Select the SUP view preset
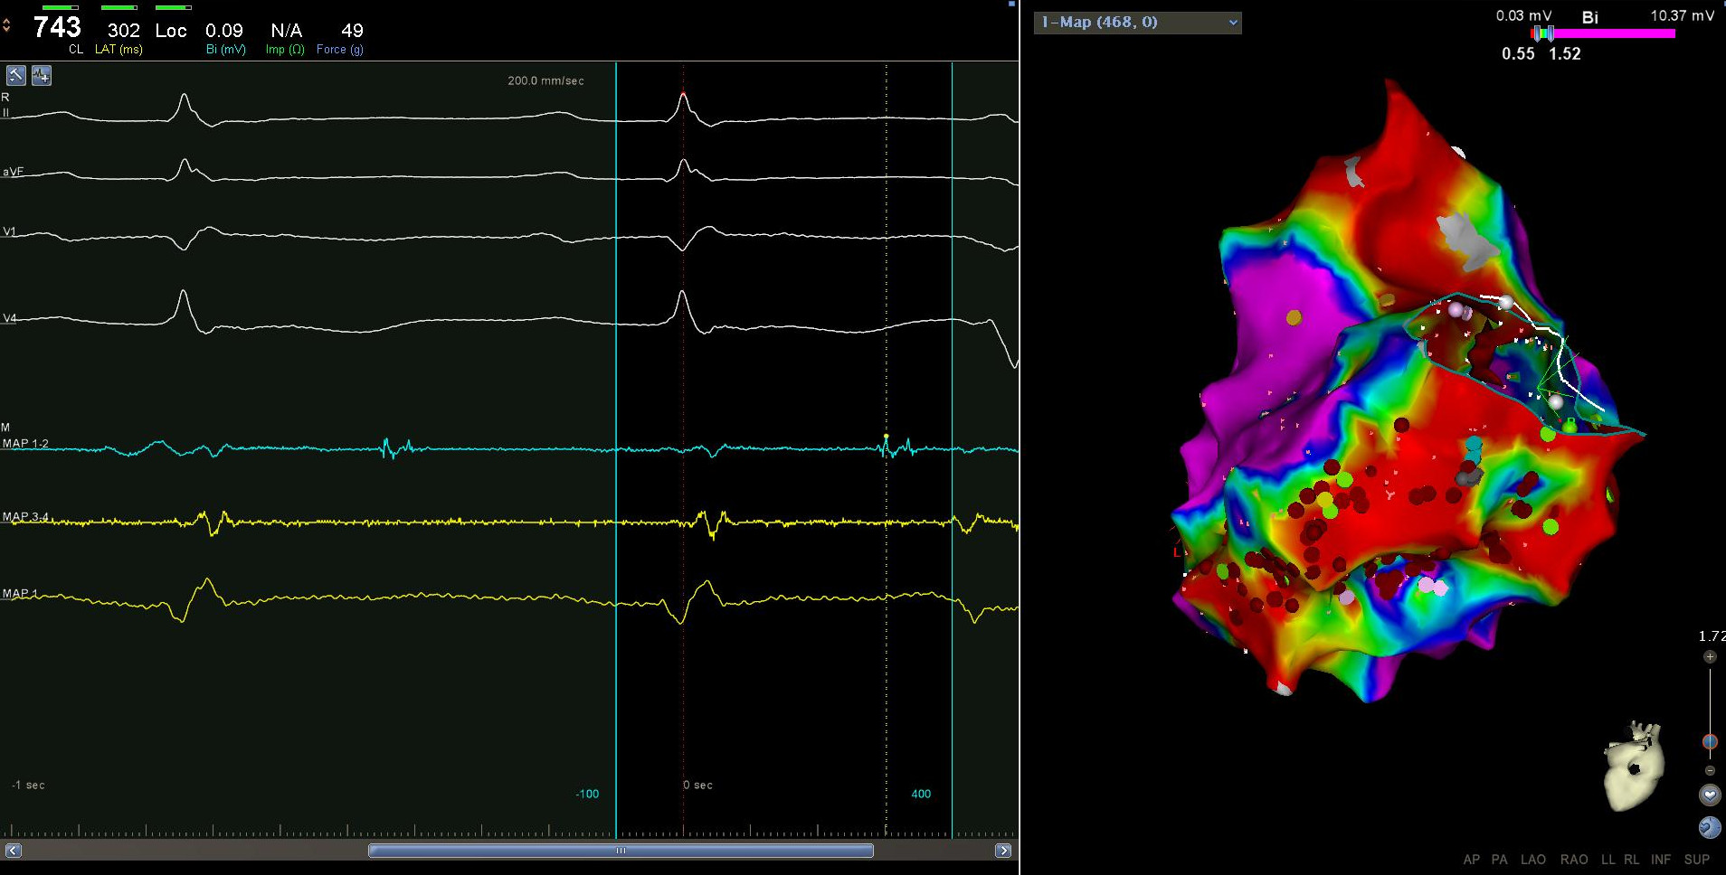1726x875 pixels. tap(1696, 860)
